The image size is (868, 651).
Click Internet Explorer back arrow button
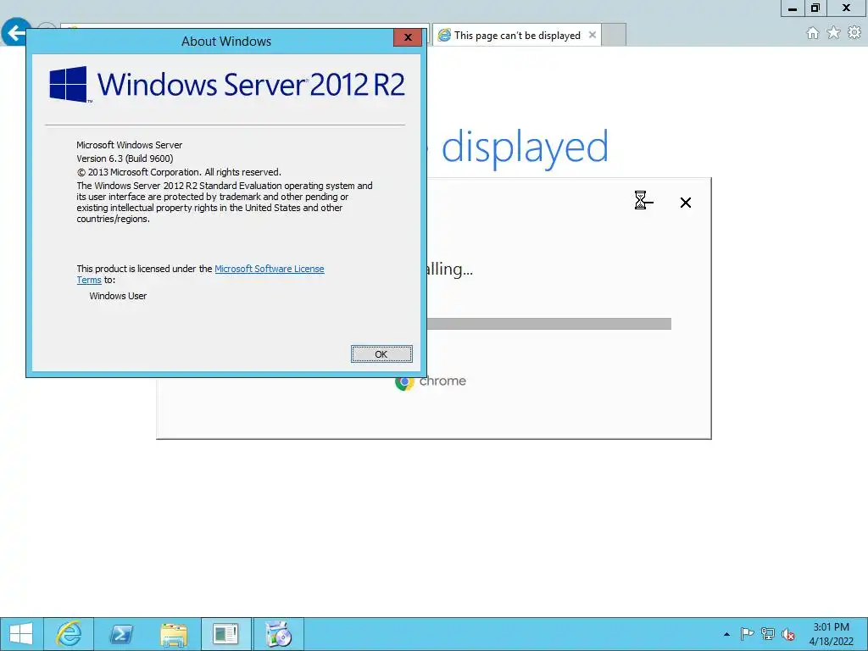[15, 33]
